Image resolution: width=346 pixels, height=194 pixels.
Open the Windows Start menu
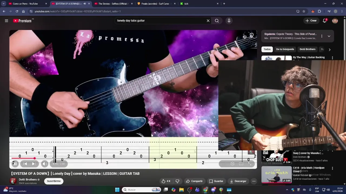(117, 190)
